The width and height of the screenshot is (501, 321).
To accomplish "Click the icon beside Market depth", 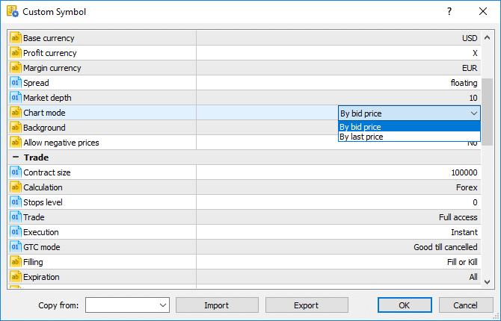I will point(15,98).
